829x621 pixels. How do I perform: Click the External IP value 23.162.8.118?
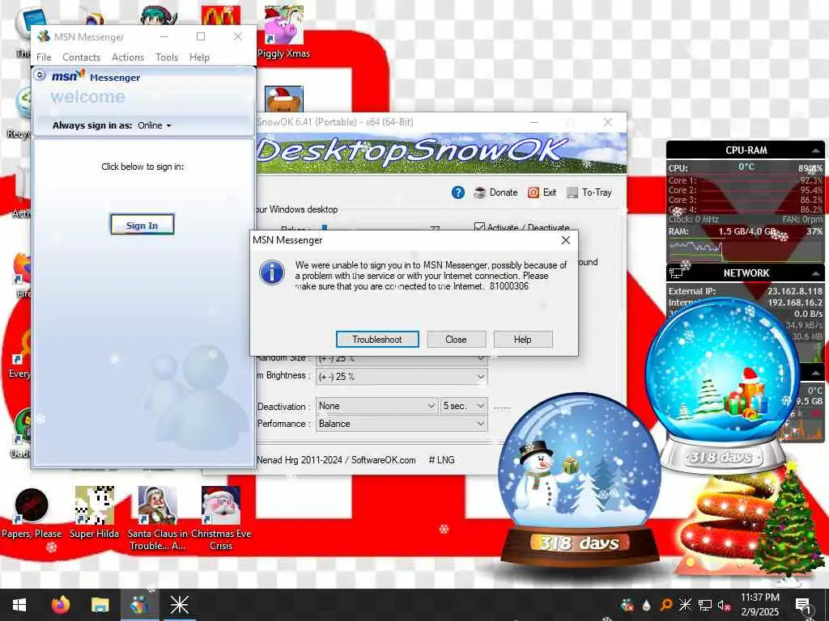795,291
